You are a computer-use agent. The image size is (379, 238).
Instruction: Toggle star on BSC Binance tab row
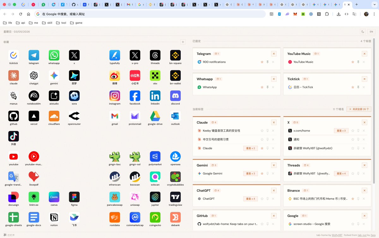[x=353, y=199]
